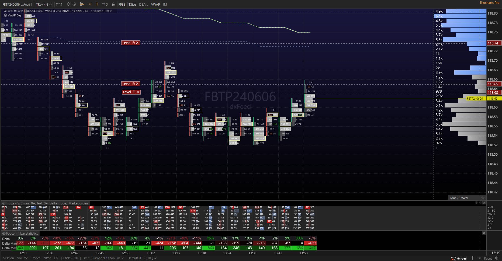Click Reset in the bottom right
The image size is (502, 261).
(x=488, y=258)
